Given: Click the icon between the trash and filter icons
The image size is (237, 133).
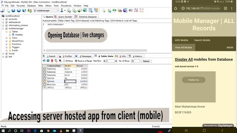Looking at the screenshot, I should tap(56, 61).
